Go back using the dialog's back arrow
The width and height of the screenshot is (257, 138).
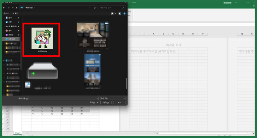point(4,8)
